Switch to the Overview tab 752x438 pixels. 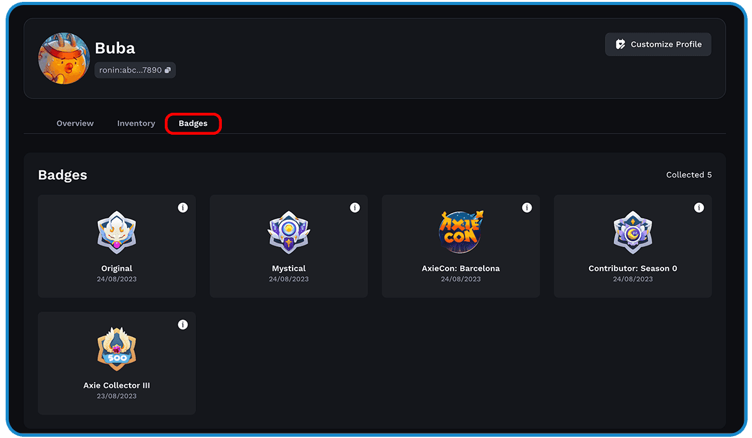click(x=75, y=123)
